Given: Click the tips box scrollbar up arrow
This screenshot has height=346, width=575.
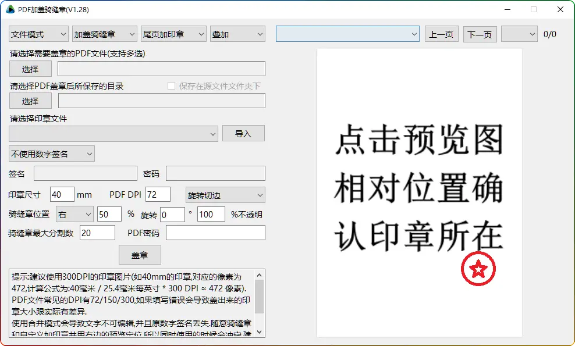Looking at the screenshot, I should click(x=259, y=275).
